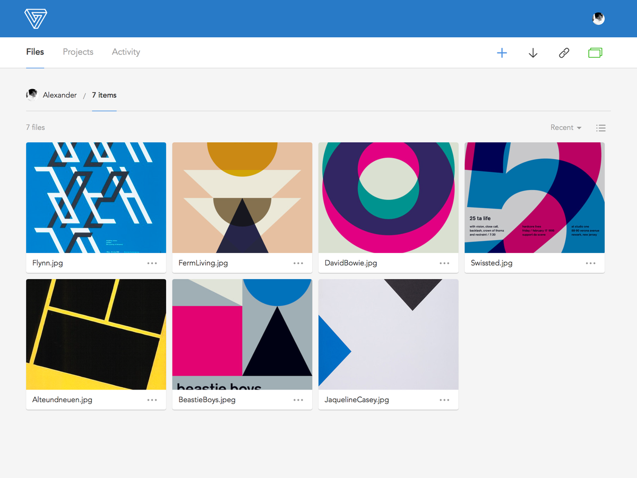
Task: Open the more options dots for Swissted.jpg
Action: [x=591, y=263]
